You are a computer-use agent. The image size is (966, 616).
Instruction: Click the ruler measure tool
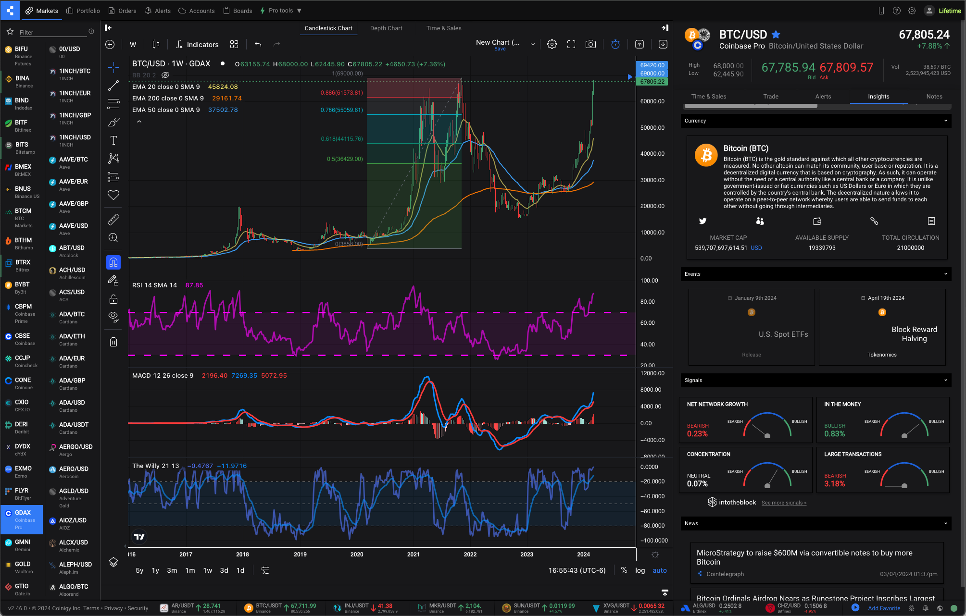pyautogui.click(x=113, y=220)
